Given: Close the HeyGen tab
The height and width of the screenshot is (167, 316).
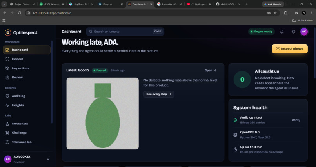Looking at the screenshot, I should pyautogui.click(x=92, y=4).
